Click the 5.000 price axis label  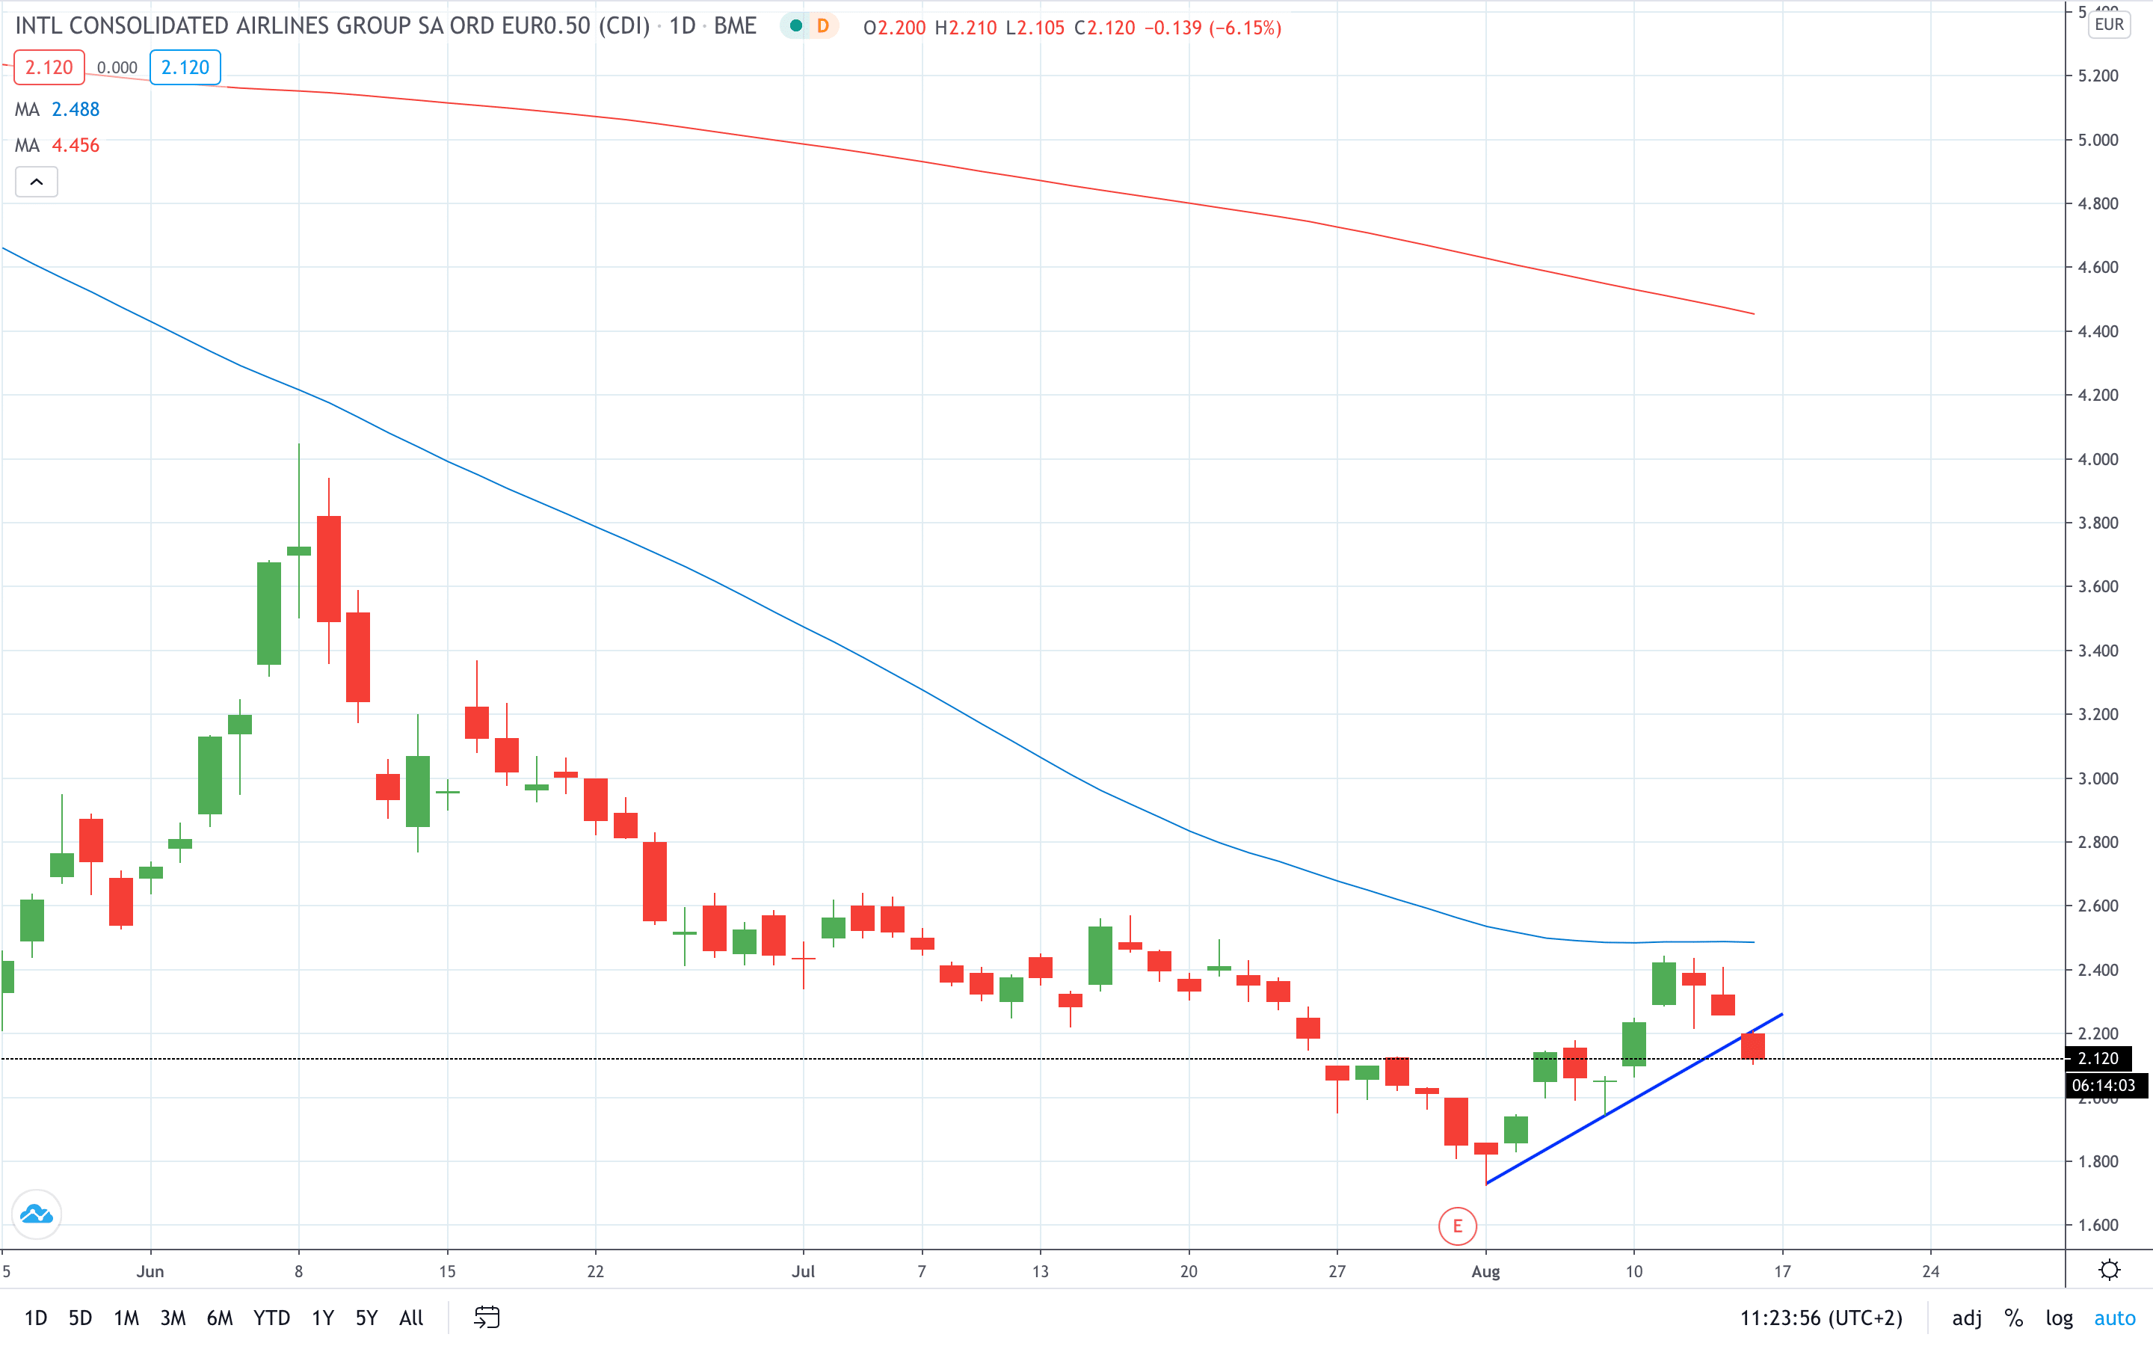[x=2098, y=140]
